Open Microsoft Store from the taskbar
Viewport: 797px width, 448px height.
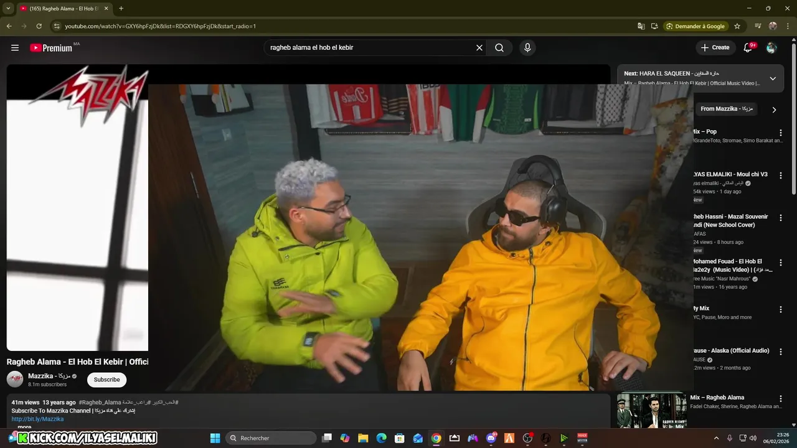(400, 438)
